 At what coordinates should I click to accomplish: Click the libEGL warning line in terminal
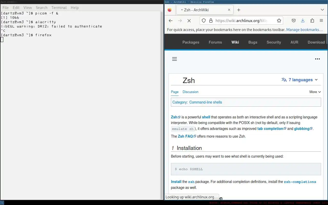click(52, 26)
